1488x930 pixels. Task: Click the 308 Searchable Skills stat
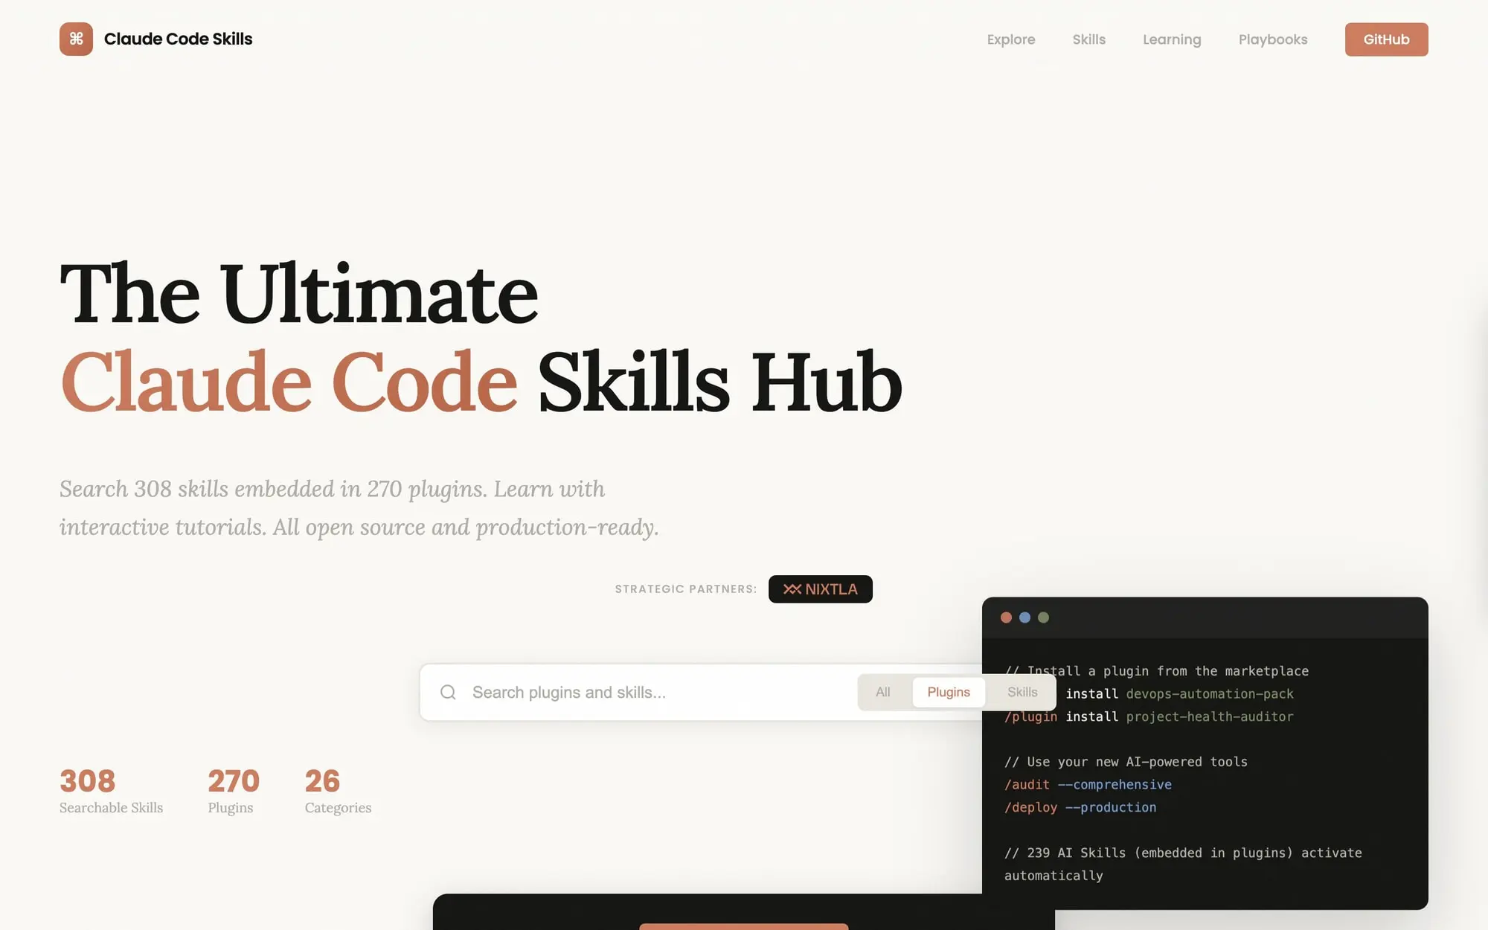point(111,792)
